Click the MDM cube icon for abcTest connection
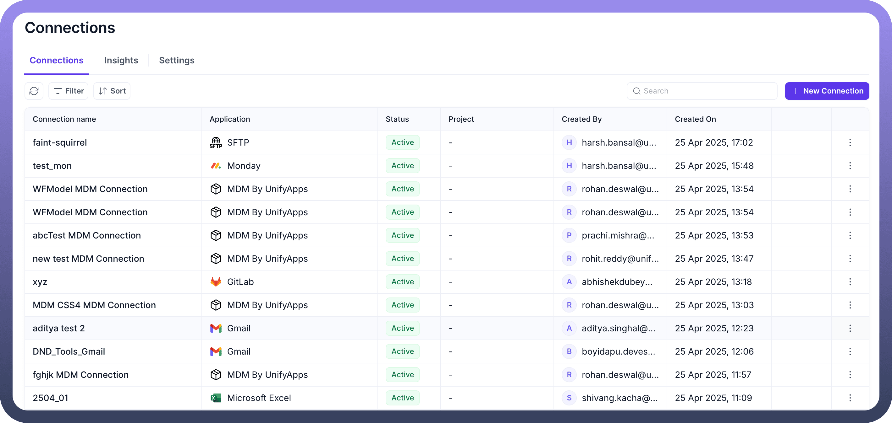The width and height of the screenshot is (892, 423). (x=216, y=235)
